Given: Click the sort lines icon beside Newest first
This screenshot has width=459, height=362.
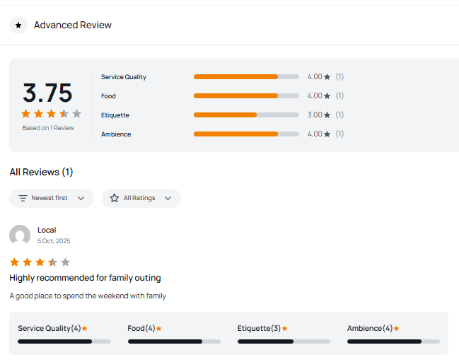Looking at the screenshot, I should click(x=23, y=199).
